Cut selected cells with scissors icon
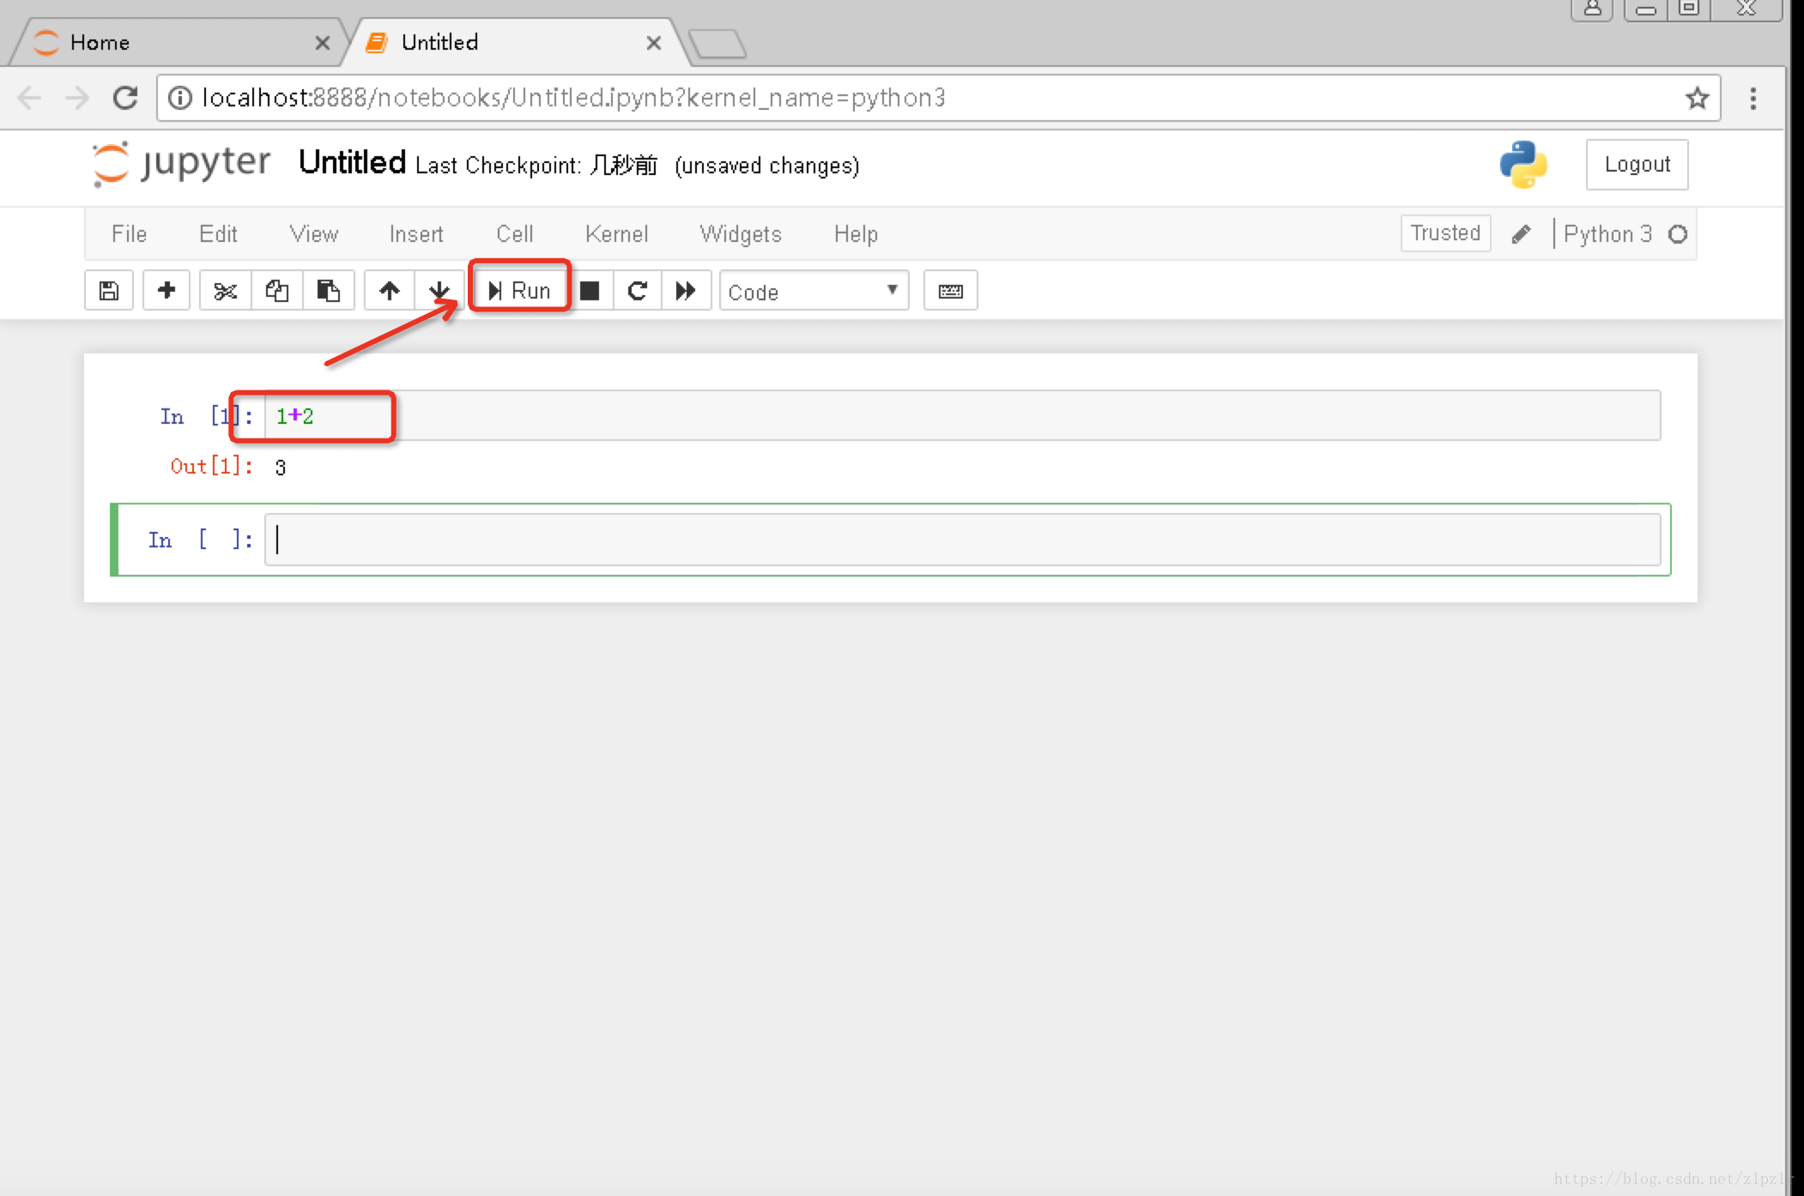 225,291
